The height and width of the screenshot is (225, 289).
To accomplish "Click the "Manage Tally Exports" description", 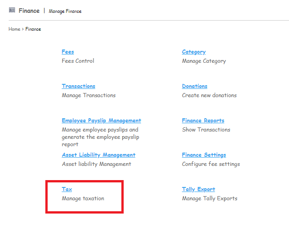I will tap(210, 198).
